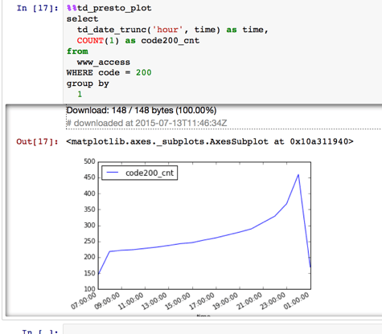The height and width of the screenshot is (334, 382).
Task: Click the empty input cell below the plot
Action: tap(223, 330)
